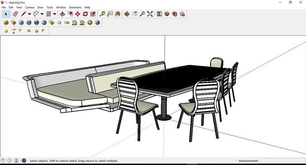Select the Text label tool

click(110, 14)
